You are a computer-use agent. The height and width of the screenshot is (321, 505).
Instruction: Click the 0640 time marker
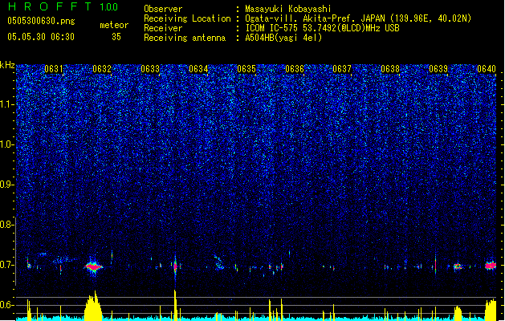click(x=487, y=69)
